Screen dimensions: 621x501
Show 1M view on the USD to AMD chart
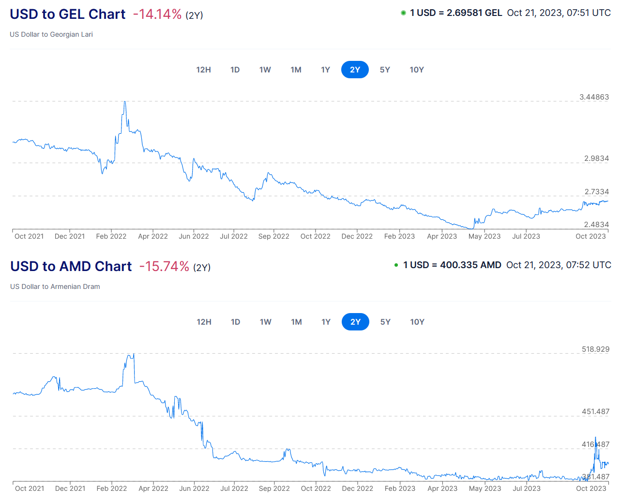[x=296, y=322]
